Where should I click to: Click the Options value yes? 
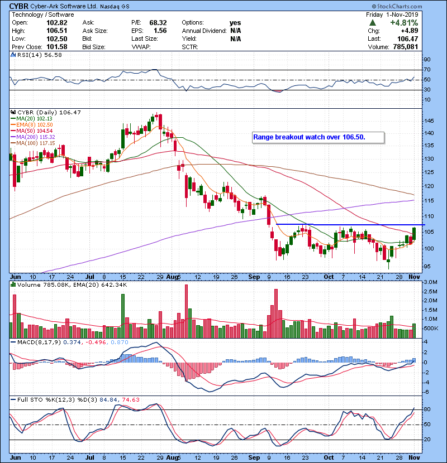tap(235, 23)
